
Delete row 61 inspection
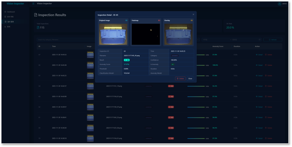coord(268,118)
